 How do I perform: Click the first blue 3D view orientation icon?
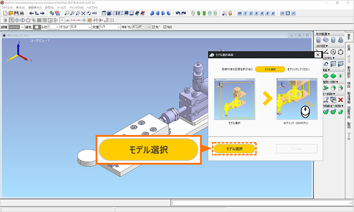[152, 13]
